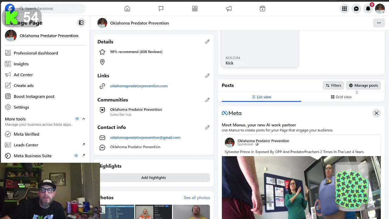389x219 pixels.
Task: Open the account profile avatar menu
Action: 380,9
